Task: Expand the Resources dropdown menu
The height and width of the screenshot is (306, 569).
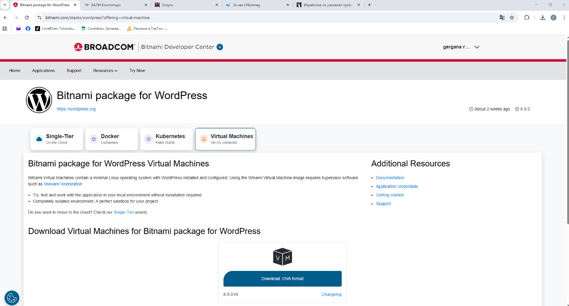Action: point(105,71)
